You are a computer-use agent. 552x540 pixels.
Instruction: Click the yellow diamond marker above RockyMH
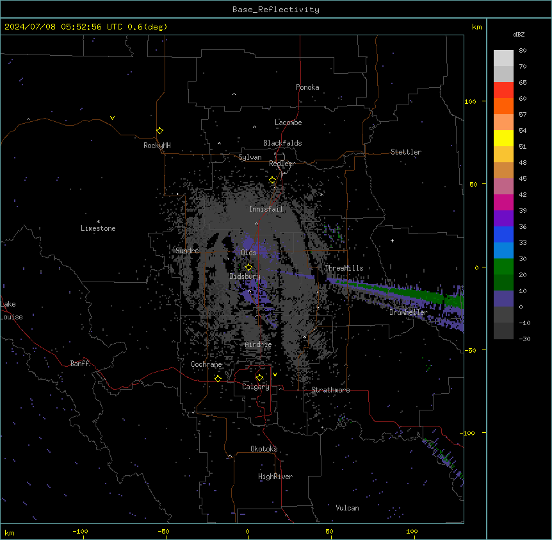coord(160,131)
